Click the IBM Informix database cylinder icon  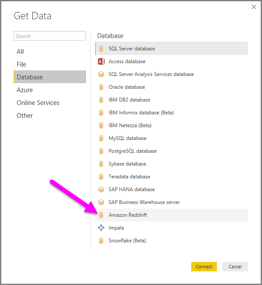pos(101,113)
